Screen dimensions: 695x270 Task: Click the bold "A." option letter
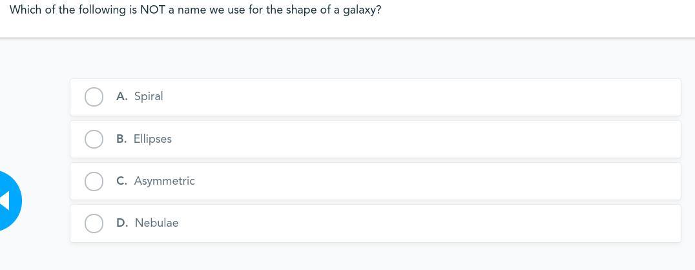click(122, 96)
